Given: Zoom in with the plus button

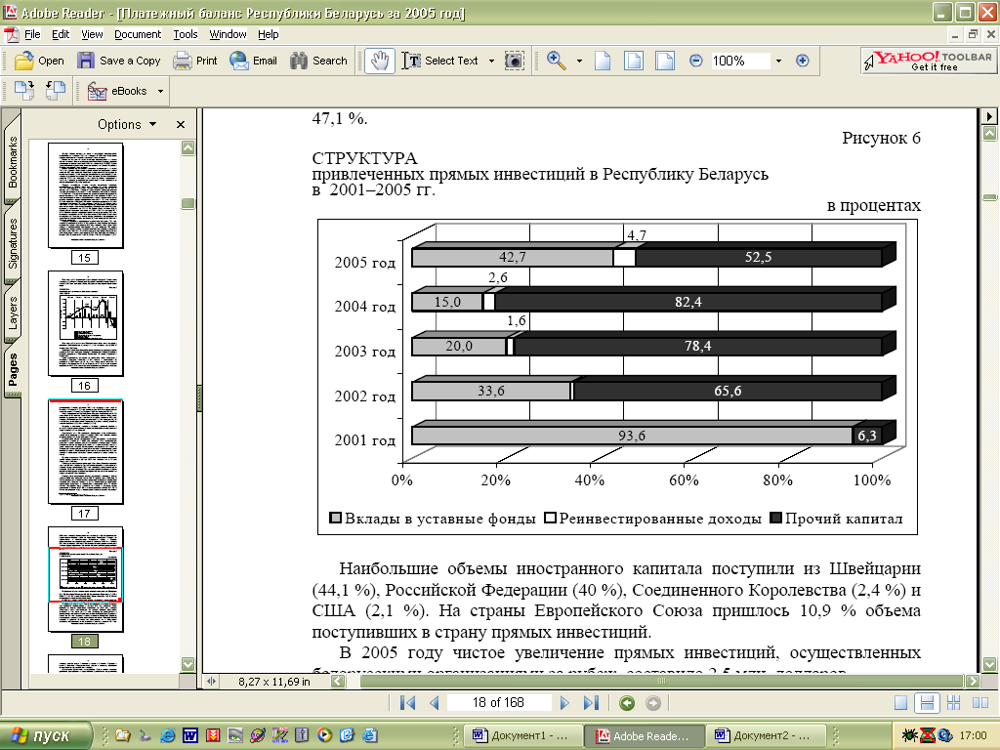Looking at the screenshot, I should 803,61.
